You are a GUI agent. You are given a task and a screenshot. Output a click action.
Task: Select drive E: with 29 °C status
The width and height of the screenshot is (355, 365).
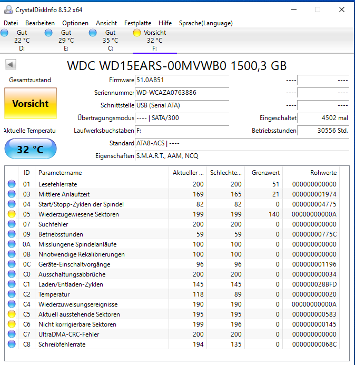[x=66, y=40]
